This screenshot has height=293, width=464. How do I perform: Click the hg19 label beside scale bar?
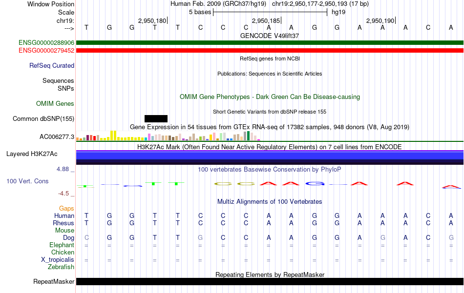pyautogui.click(x=338, y=12)
